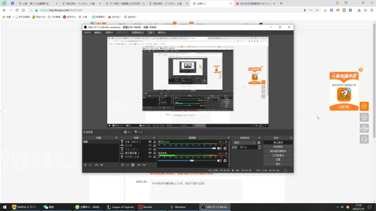Expand the browser toolbar chevron dropdown
This screenshot has width=376, height=211.
pos(317,10)
